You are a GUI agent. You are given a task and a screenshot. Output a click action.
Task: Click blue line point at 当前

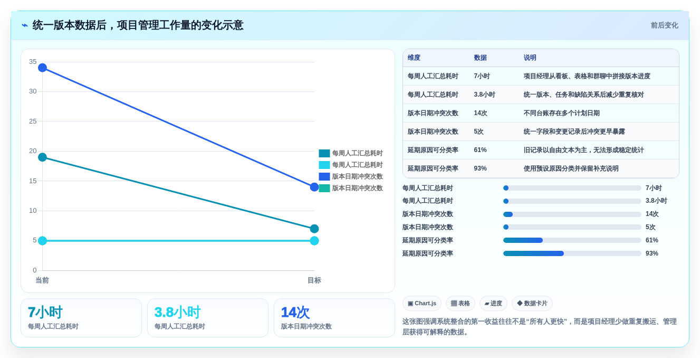pos(43,68)
